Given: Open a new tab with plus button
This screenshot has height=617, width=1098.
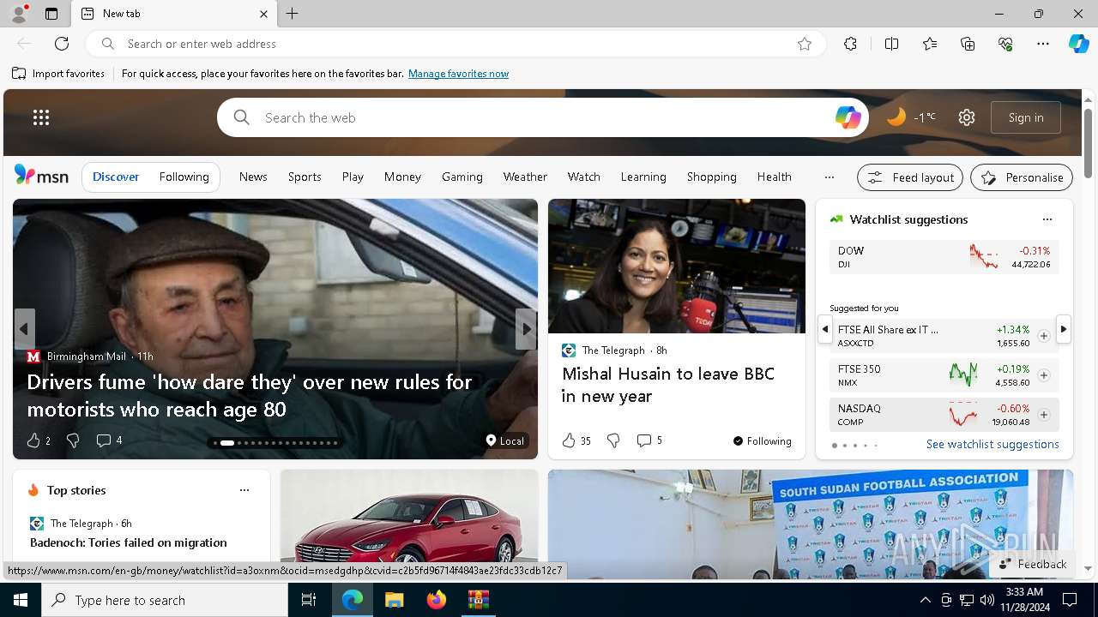Looking at the screenshot, I should click(x=292, y=14).
